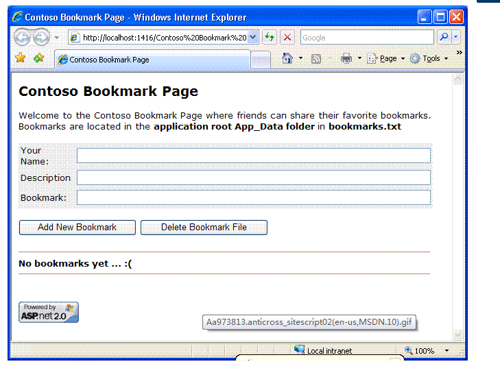
Task: Minimize the Internet Explorer window
Action: [x=425, y=17]
